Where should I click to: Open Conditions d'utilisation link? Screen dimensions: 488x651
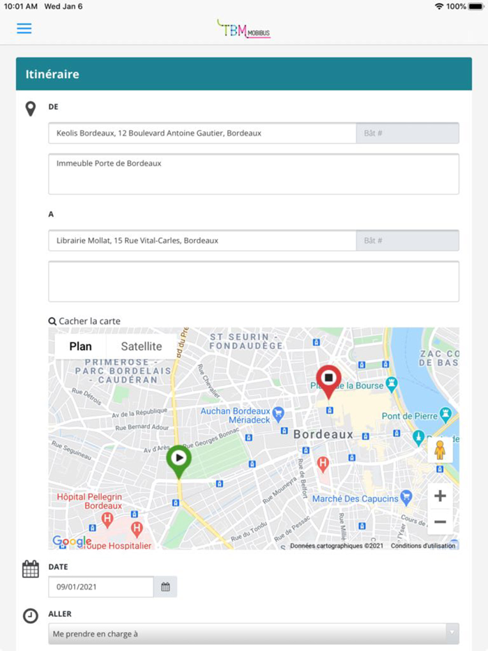(422, 546)
